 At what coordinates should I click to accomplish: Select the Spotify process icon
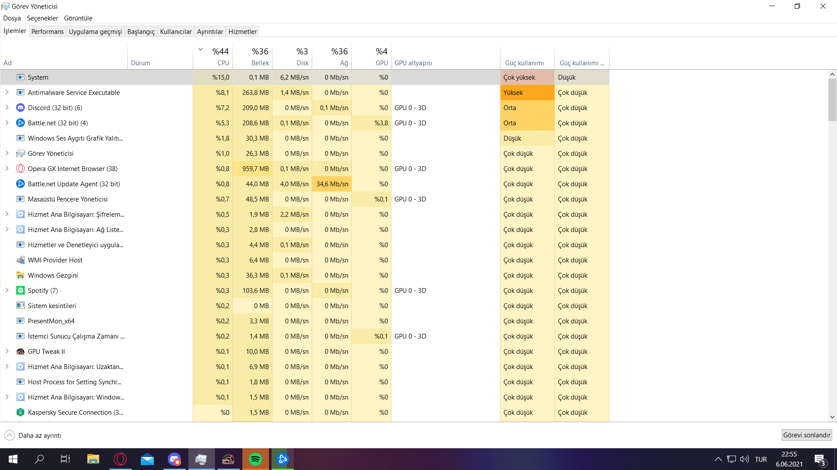pyautogui.click(x=20, y=290)
